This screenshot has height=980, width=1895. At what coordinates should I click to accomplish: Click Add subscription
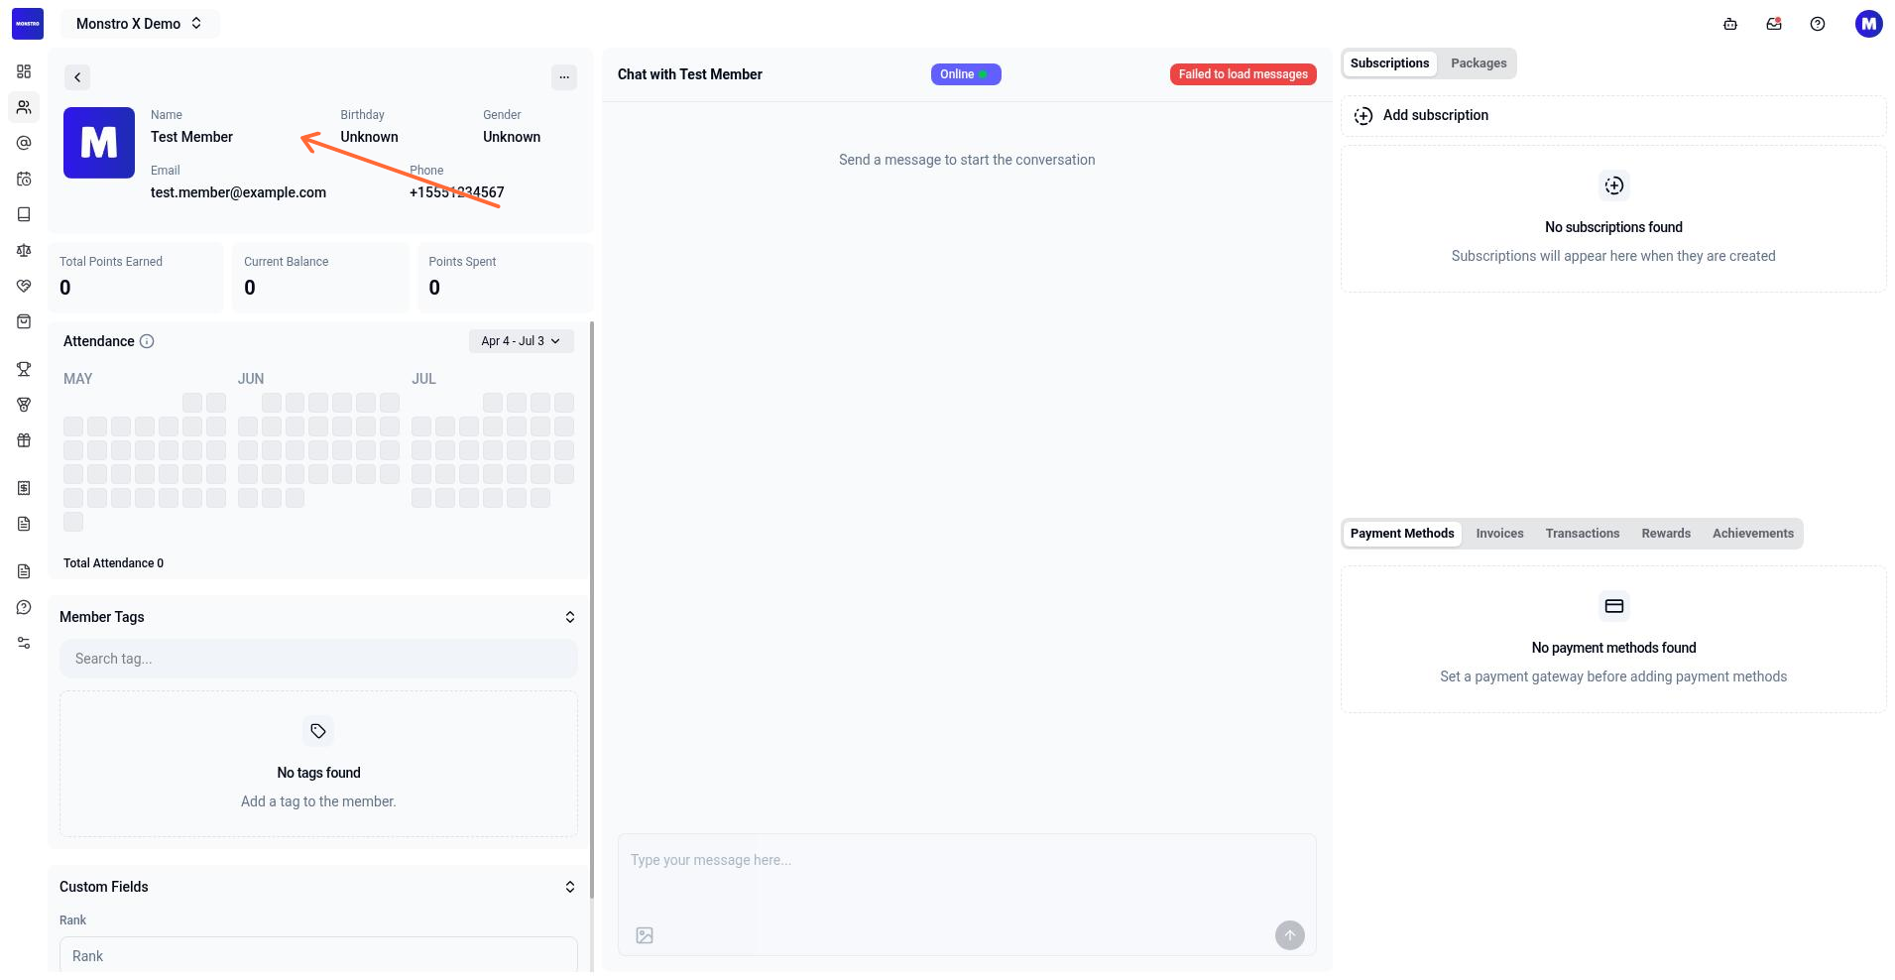coord(1613,116)
